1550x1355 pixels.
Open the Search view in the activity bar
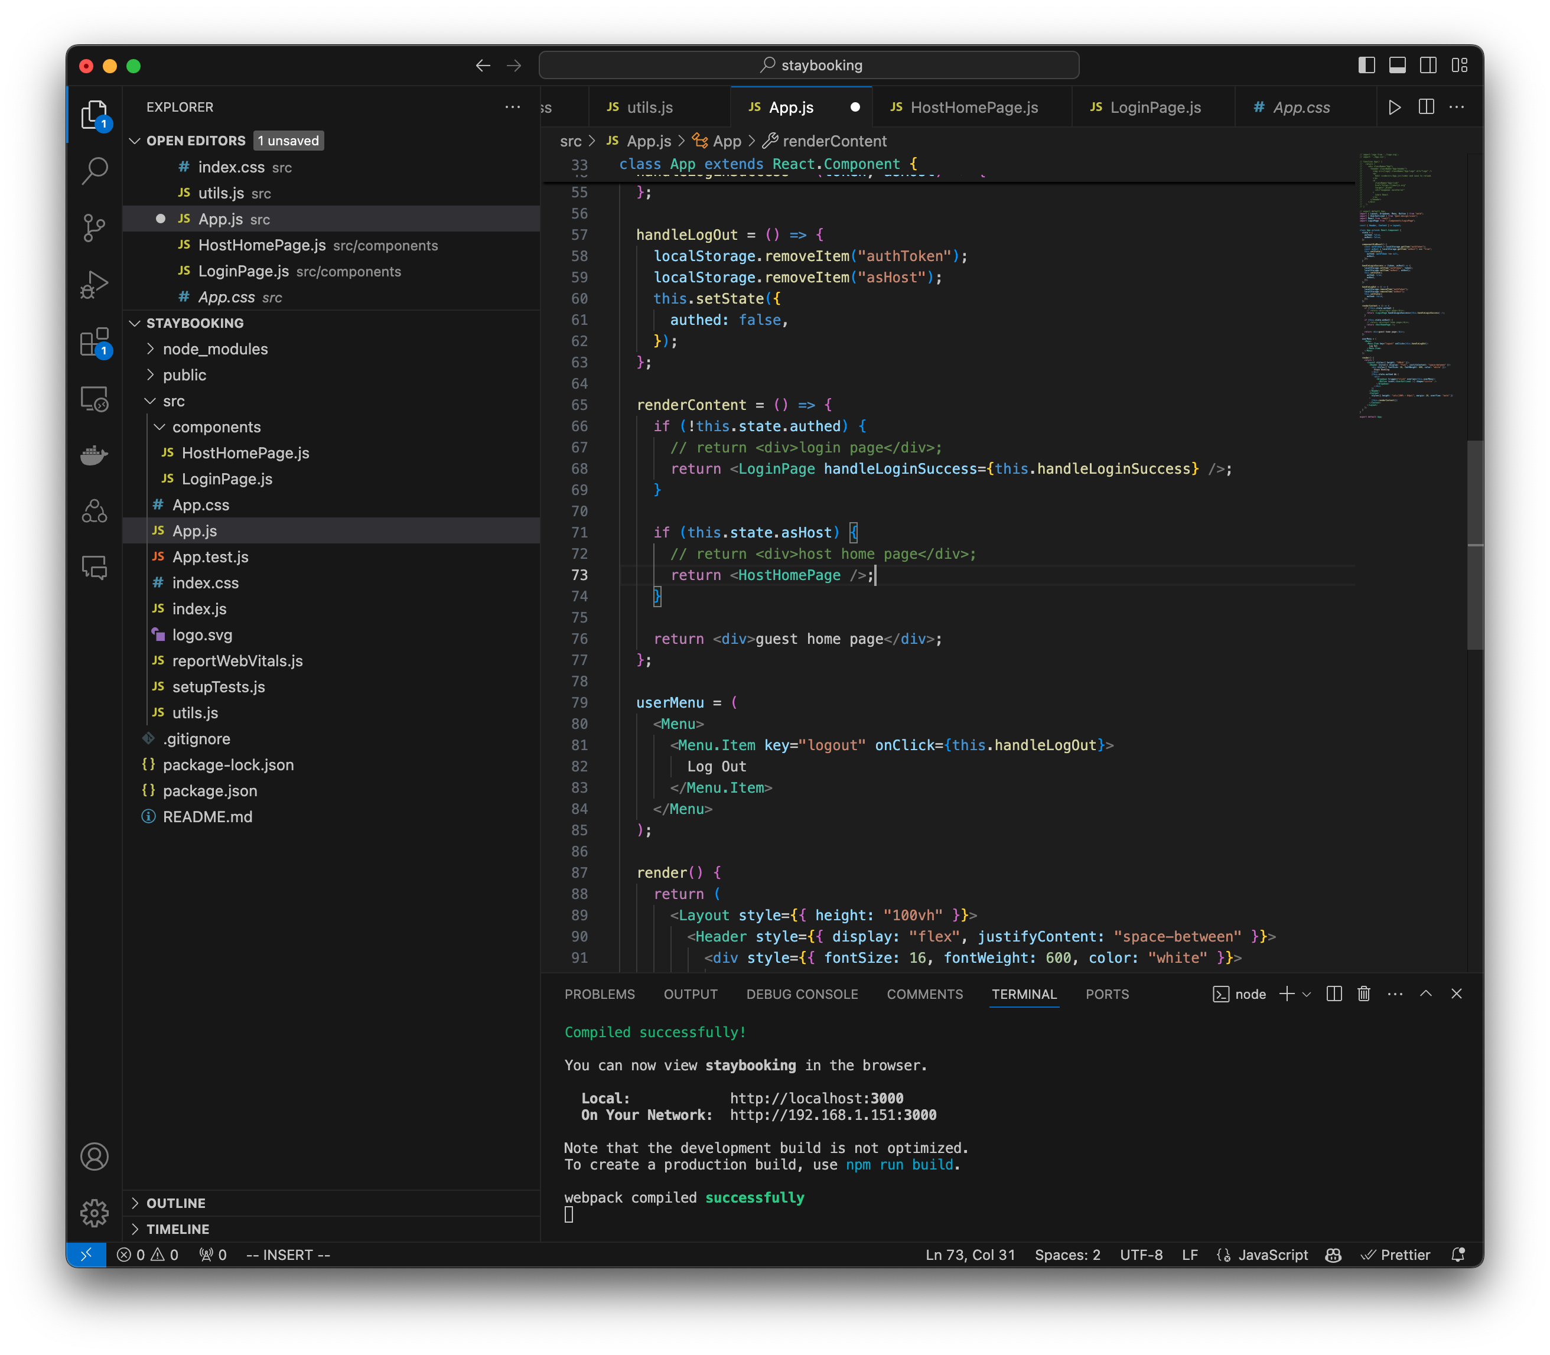[95, 171]
